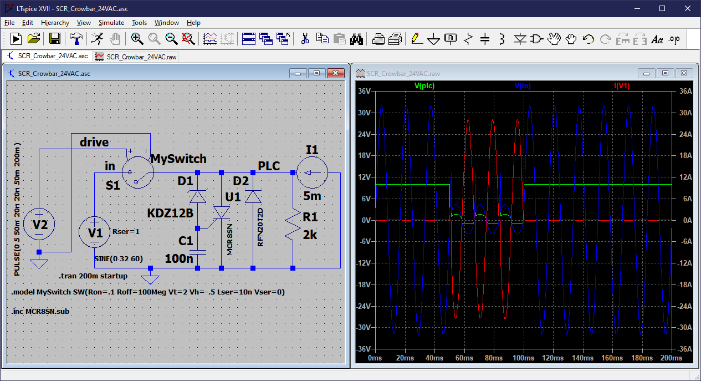The image size is (701, 381).
Task: Insert a .op SPICE directive
Action: (x=673, y=39)
